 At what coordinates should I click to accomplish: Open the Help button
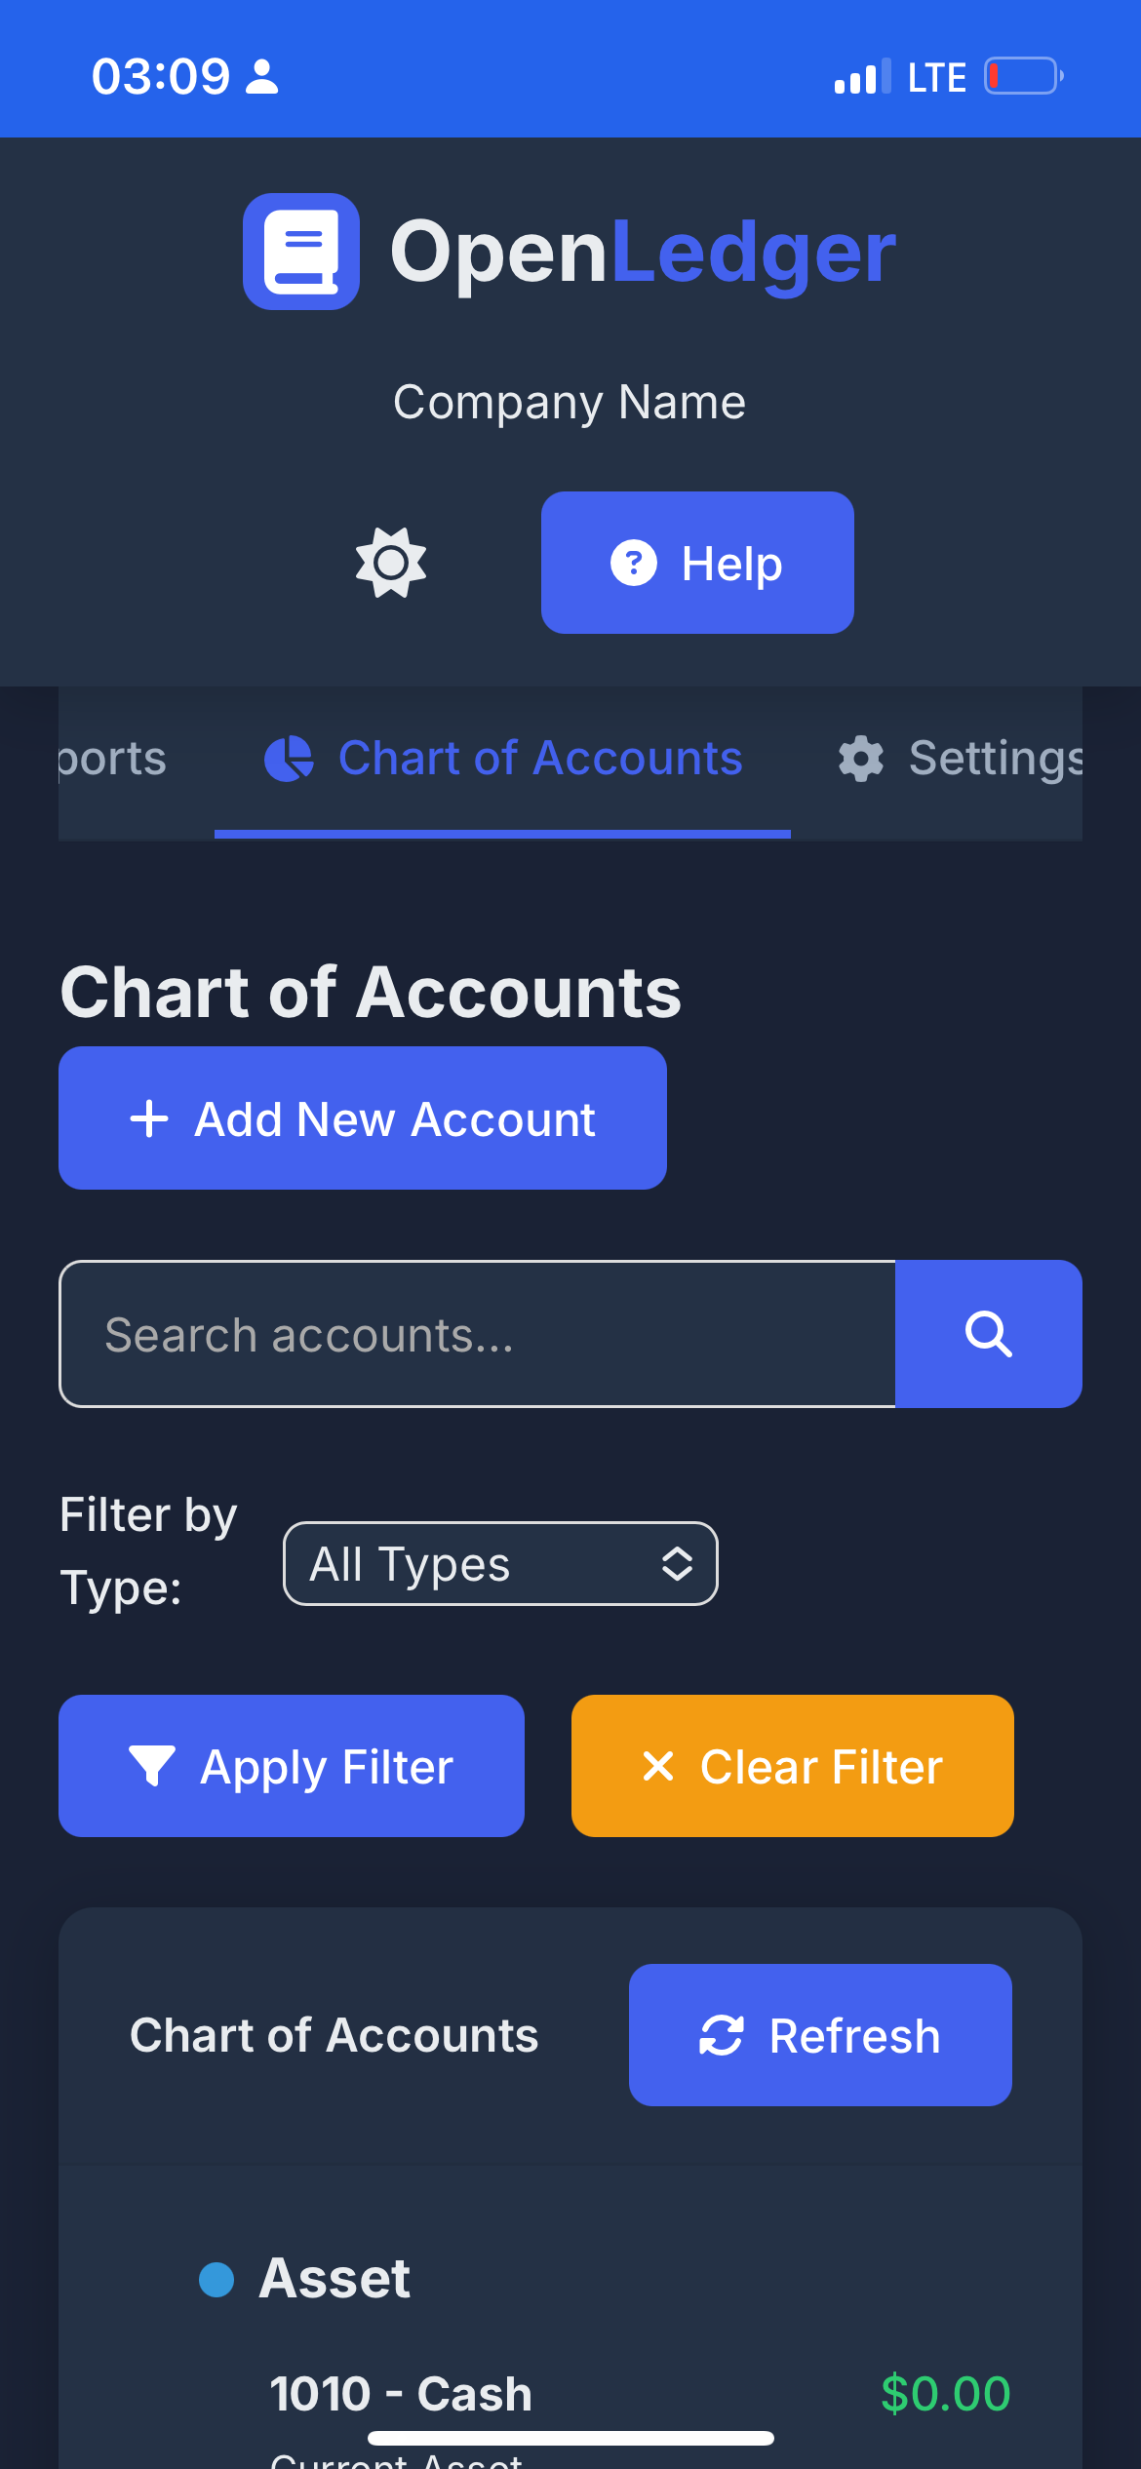(x=697, y=563)
